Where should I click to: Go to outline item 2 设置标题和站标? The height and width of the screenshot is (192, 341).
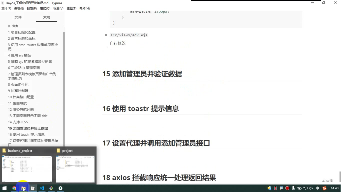pyautogui.click(x=22, y=38)
